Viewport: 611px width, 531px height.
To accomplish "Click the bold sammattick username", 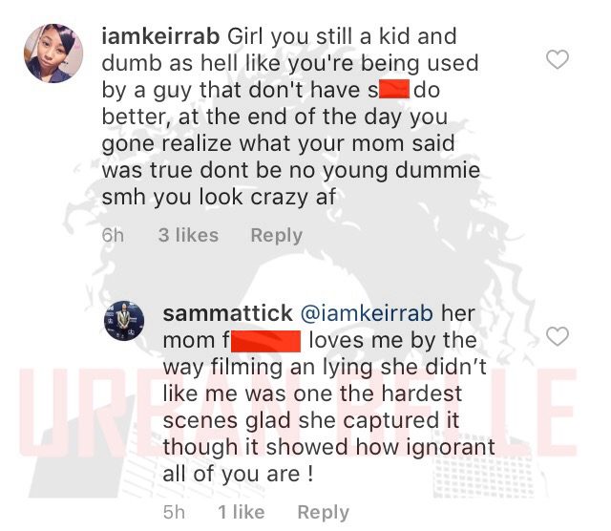I will 227,313.
